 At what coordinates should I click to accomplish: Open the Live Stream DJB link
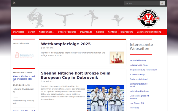pos(137,103)
